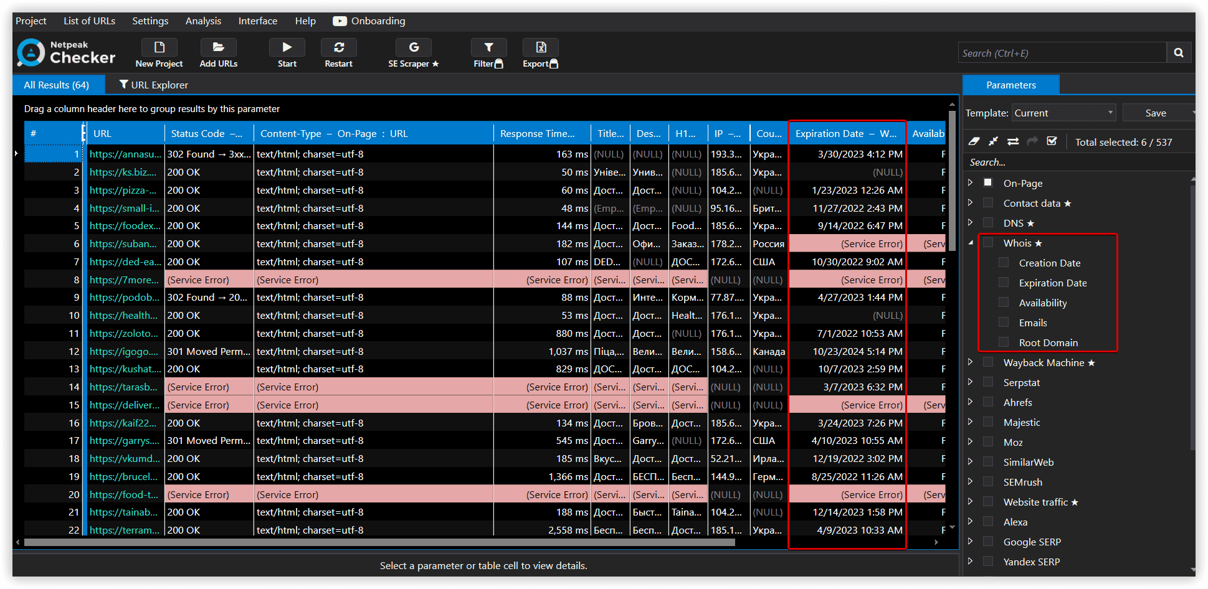
Task: Expand the Google SERP group
Action: click(971, 542)
